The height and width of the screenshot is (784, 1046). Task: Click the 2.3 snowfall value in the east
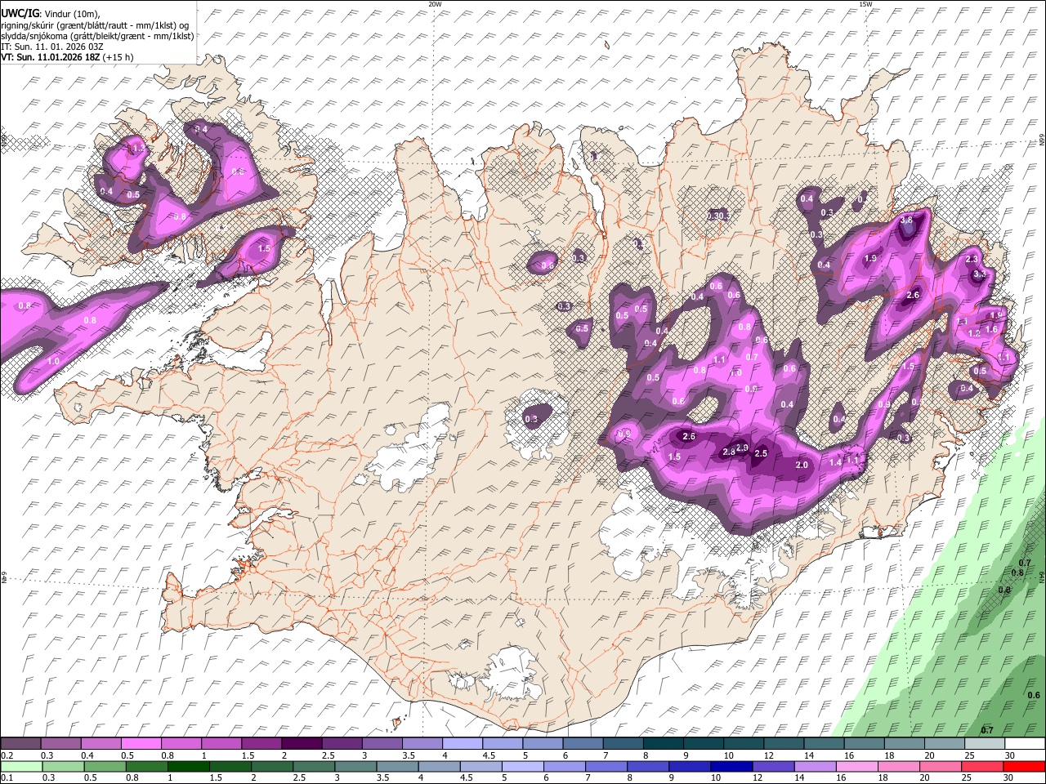972,259
